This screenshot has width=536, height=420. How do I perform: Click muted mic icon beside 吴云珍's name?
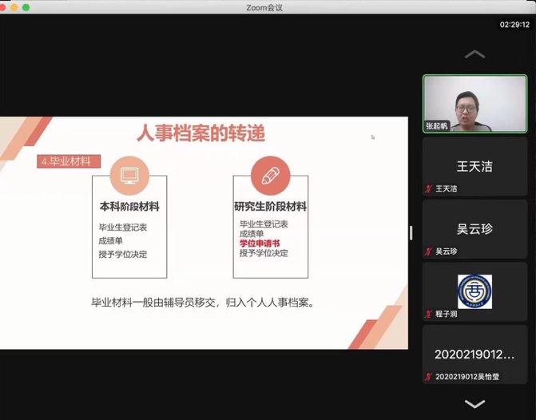(x=429, y=252)
